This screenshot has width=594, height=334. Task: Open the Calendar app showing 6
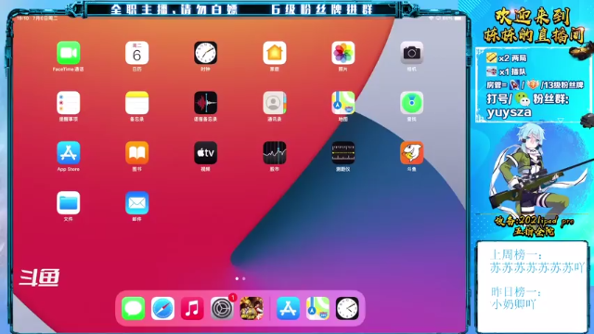coord(136,53)
